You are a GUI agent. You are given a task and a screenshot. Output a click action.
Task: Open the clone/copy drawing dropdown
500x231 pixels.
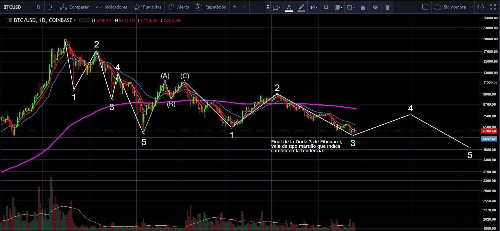click(351, 7)
